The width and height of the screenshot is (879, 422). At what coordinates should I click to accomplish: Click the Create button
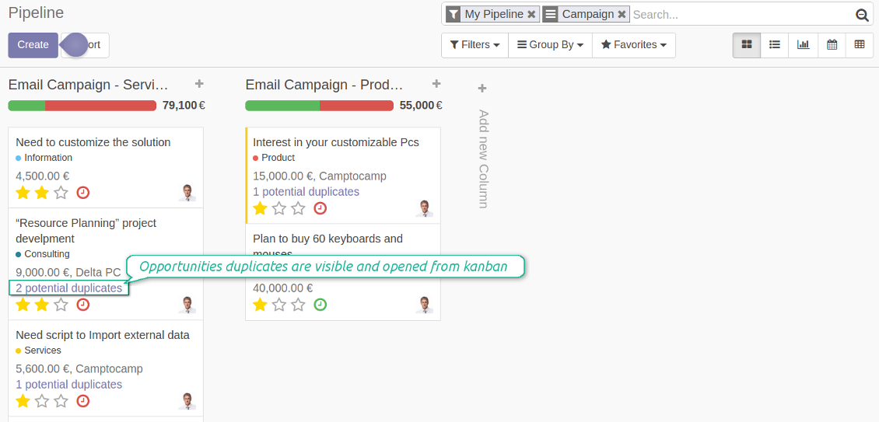point(33,45)
